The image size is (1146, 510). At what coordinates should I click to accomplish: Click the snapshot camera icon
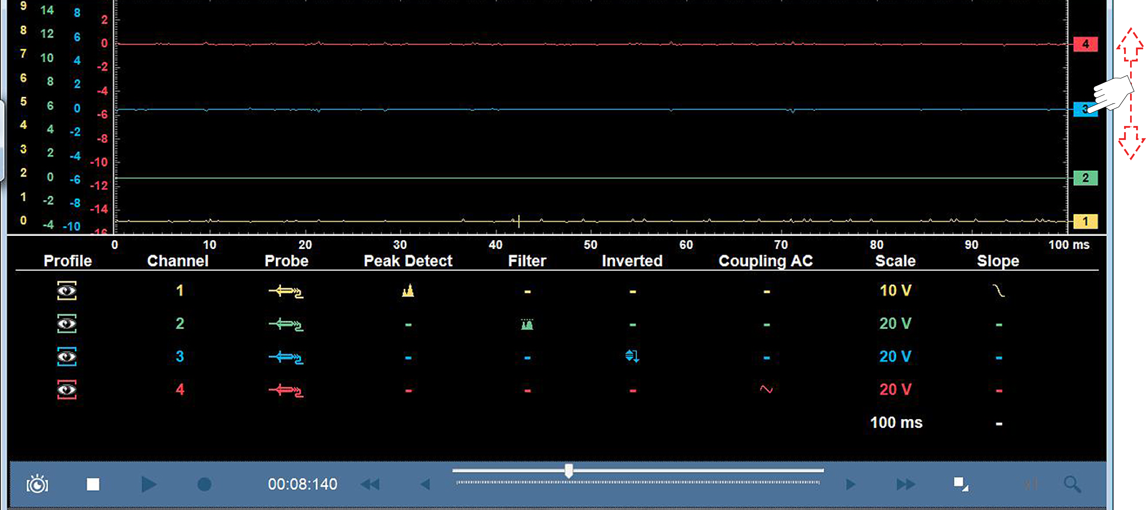coord(37,484)
